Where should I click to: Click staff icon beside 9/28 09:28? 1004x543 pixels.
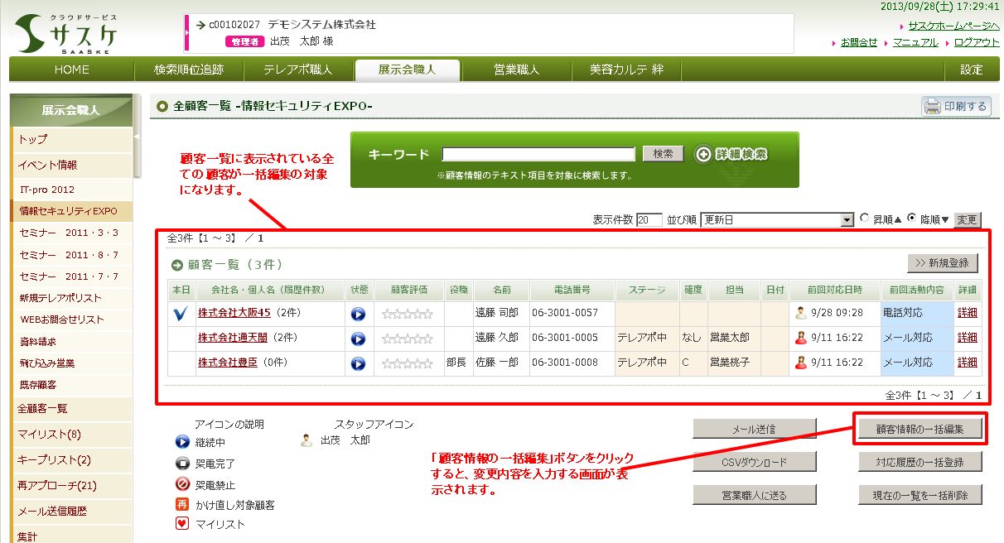(x=801, y=314)
